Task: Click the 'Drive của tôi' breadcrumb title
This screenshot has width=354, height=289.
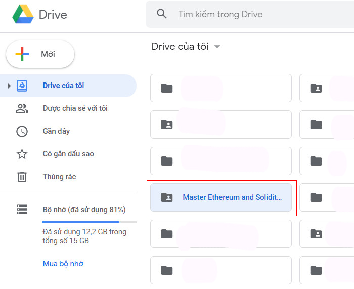Action: (180, 47)
